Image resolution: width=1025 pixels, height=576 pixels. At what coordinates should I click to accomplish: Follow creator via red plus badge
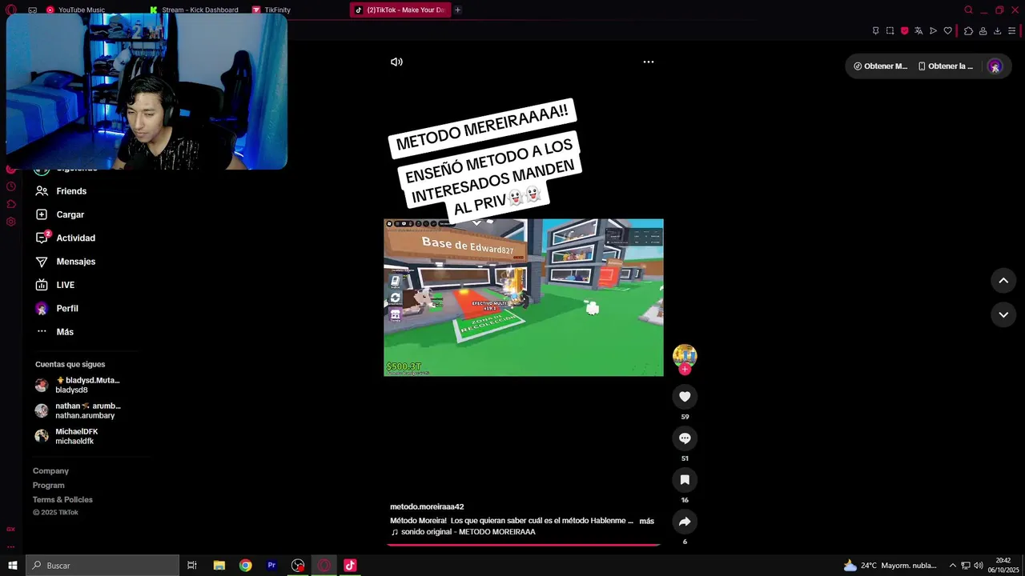point(685,370)
